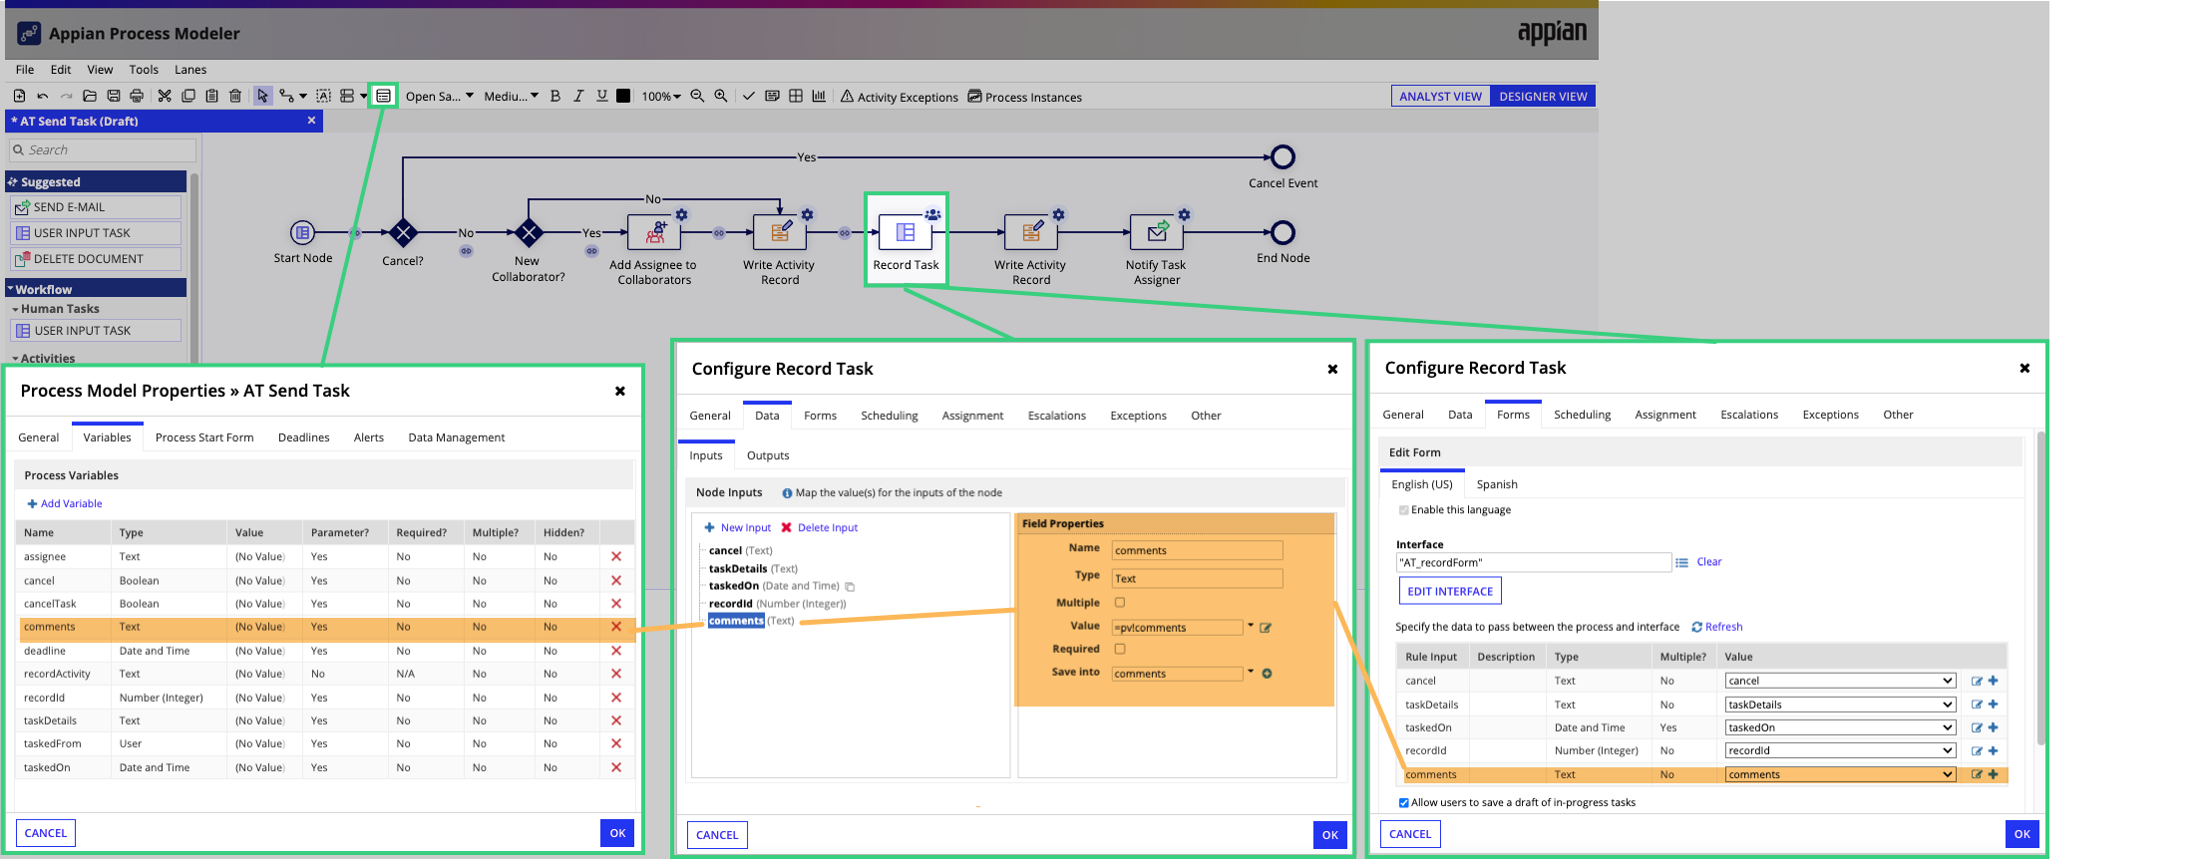
Task: Open the 100% zoom level dropdown
Action: (661, 97)
